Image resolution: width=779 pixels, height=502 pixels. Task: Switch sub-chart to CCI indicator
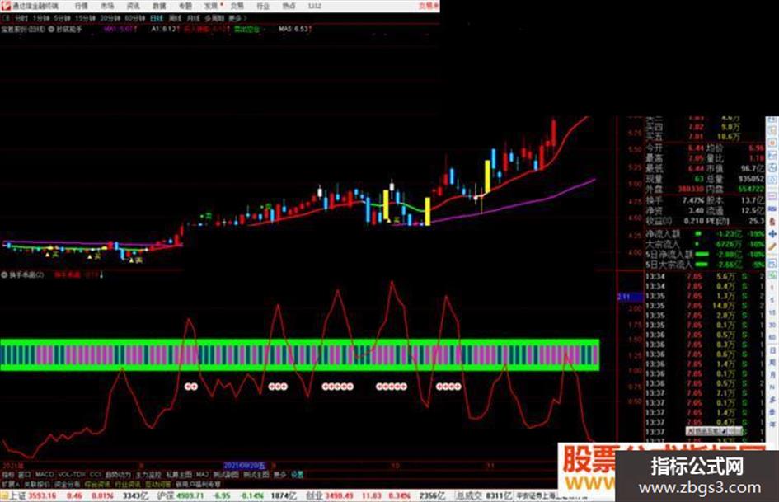tap(96, 475)
